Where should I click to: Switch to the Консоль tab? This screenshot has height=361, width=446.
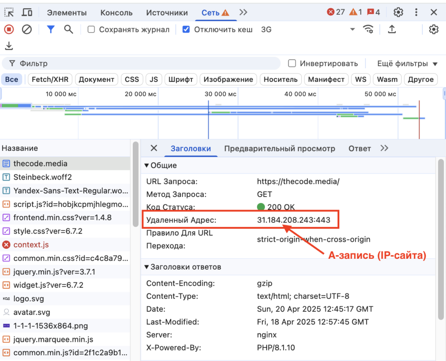coord(116,13)
